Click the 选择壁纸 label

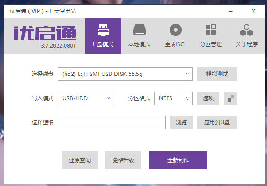tap(43, 123)
